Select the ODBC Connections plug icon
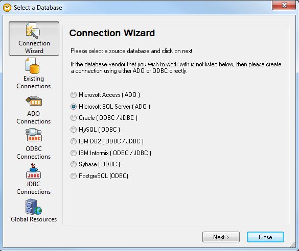Image resolution: width=299 pixels, height=251 pixels. [33, 135]
